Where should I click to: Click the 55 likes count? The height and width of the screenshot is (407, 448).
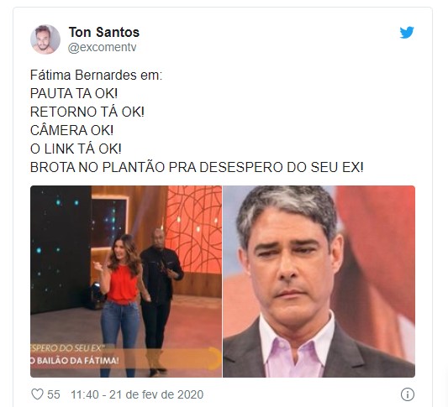coord(54,394)
